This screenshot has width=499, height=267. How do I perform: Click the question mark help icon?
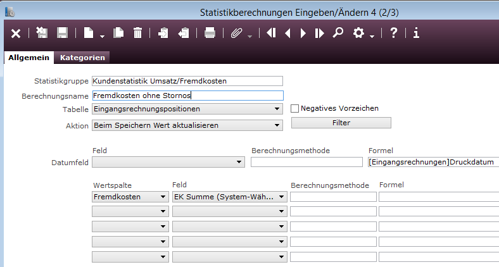click(393, 34)
